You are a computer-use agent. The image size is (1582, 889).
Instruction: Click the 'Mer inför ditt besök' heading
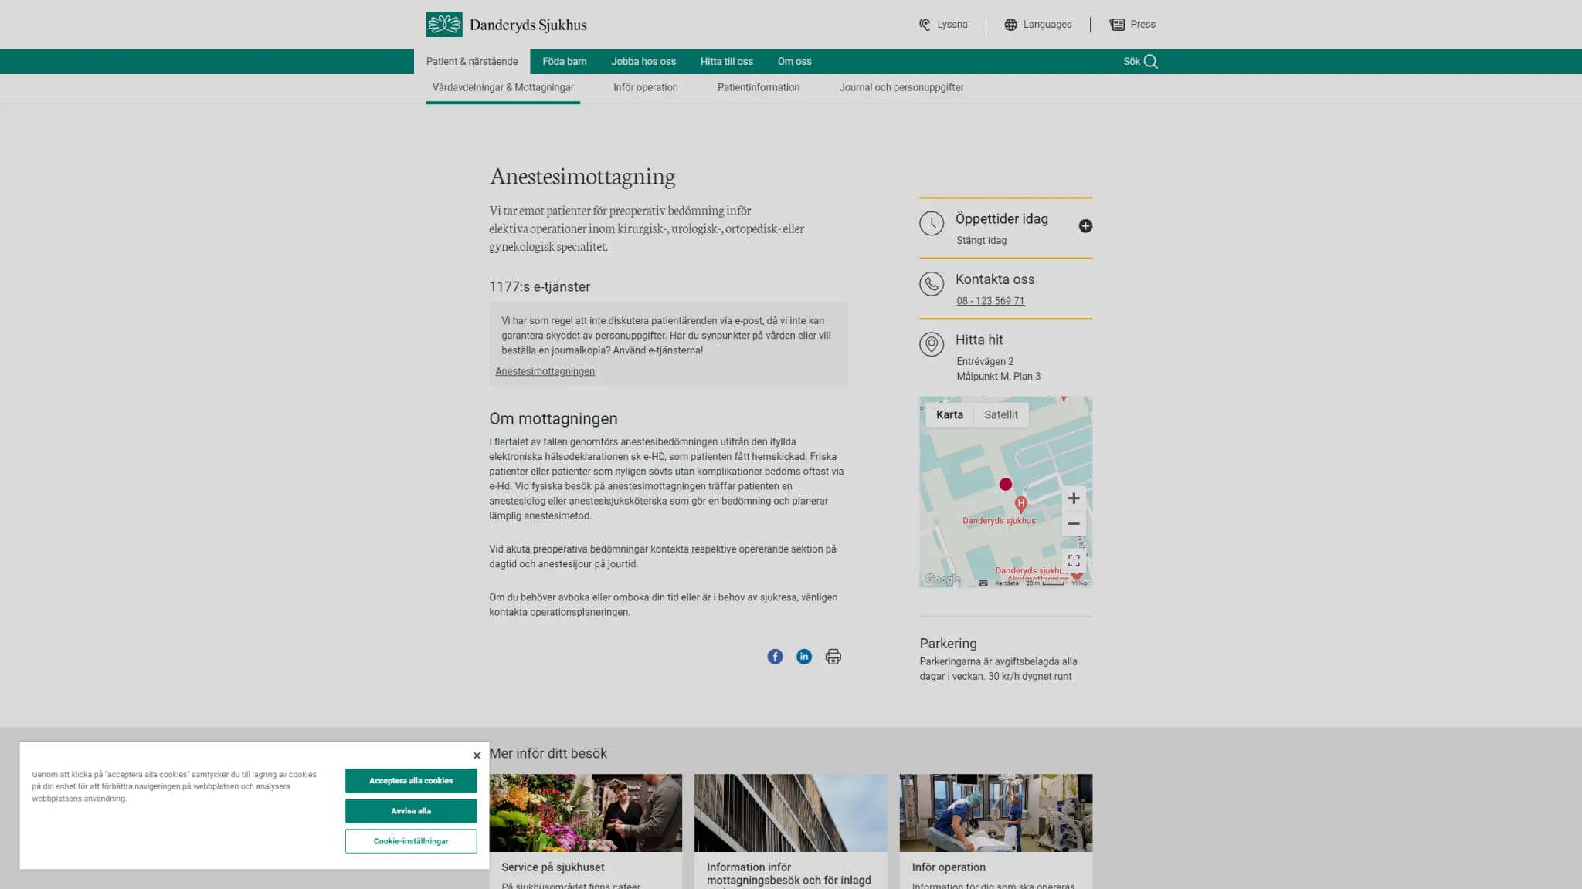pos(548,754)
